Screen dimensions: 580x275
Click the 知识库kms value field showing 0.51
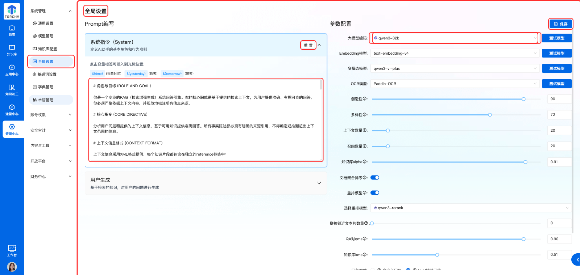pos(559,254)
